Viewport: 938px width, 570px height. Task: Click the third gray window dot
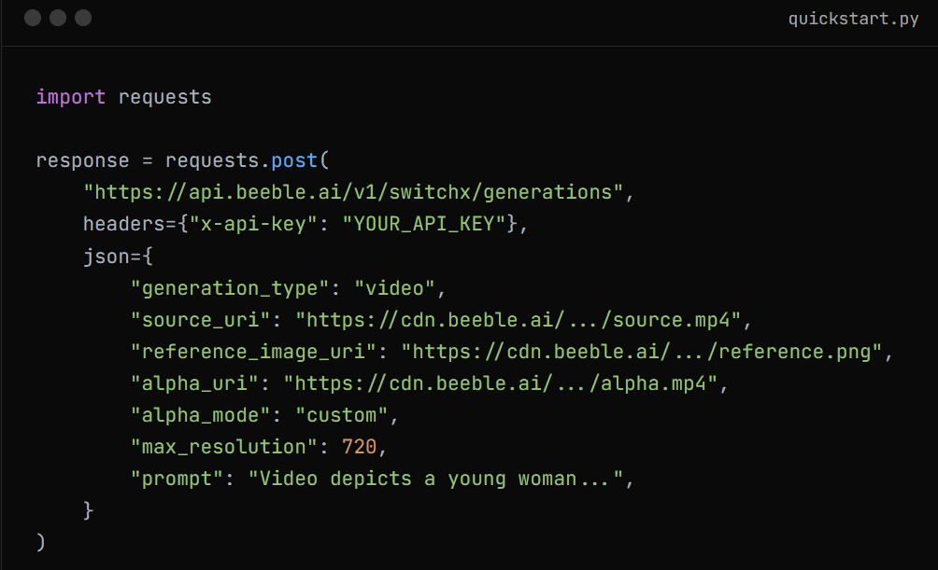point(83,18)
